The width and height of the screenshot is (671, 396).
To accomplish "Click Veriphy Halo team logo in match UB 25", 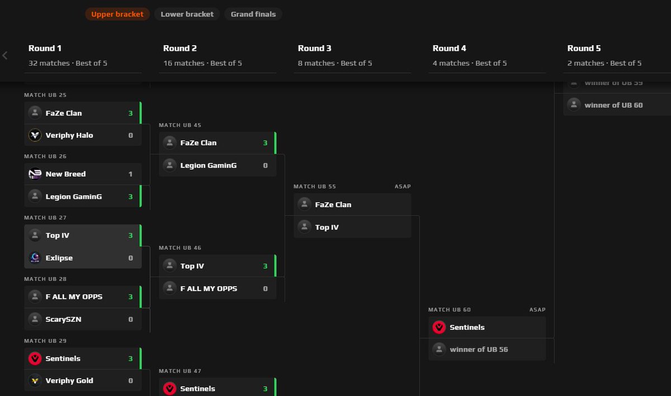I will (x=35, y=135).
